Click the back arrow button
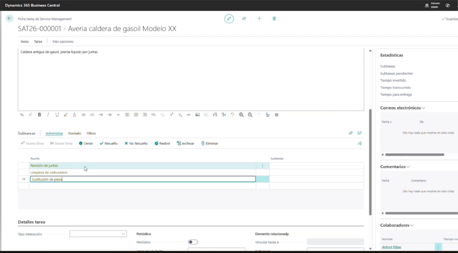This screenshot has height=253, width=458. pyautogui.click(x=10, y=19)
